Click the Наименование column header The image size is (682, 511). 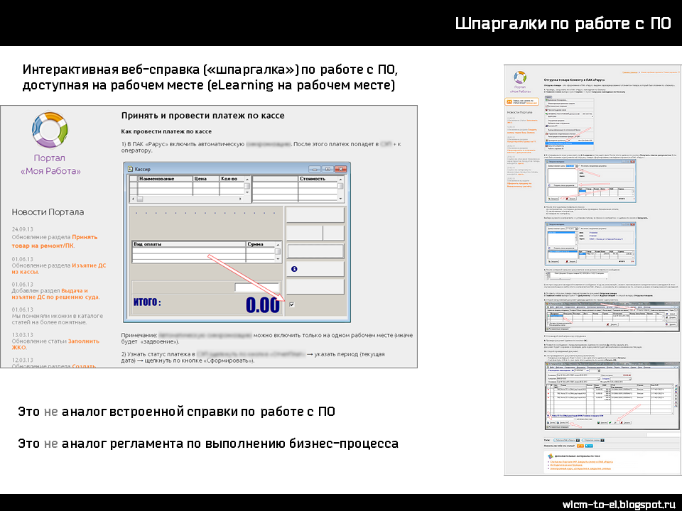[165, 179]
